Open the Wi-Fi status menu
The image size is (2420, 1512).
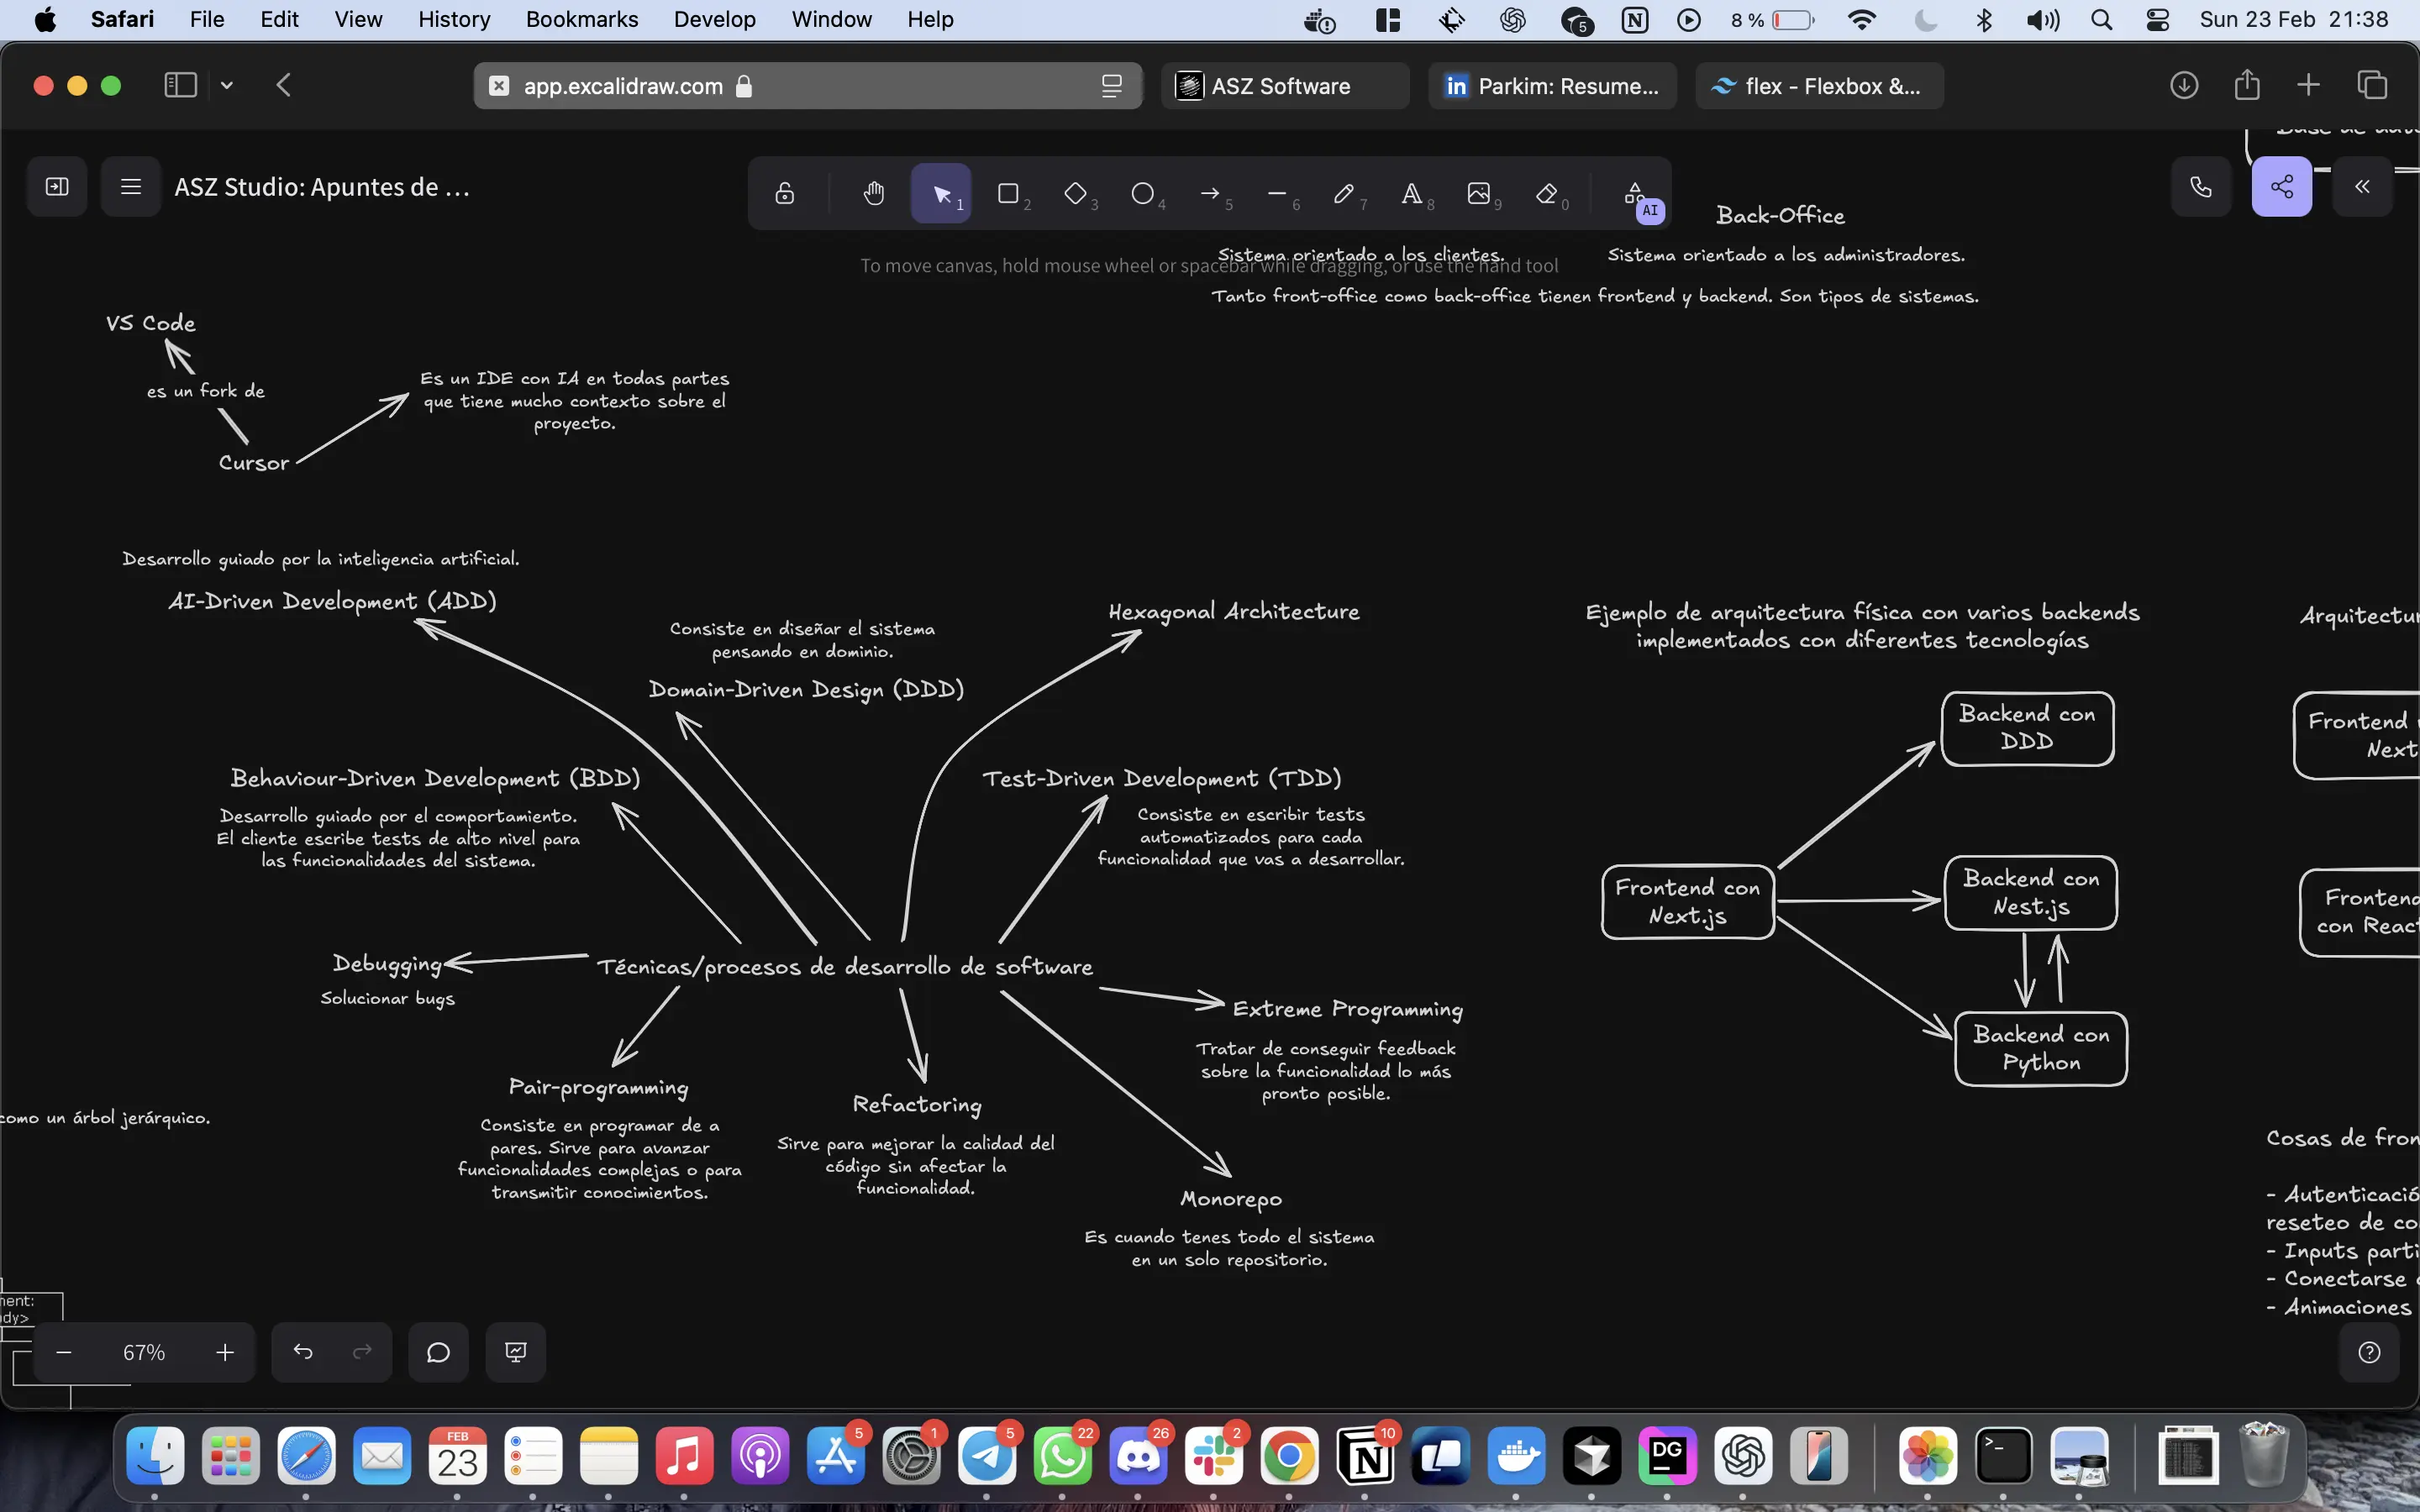tap(1862, 19)
